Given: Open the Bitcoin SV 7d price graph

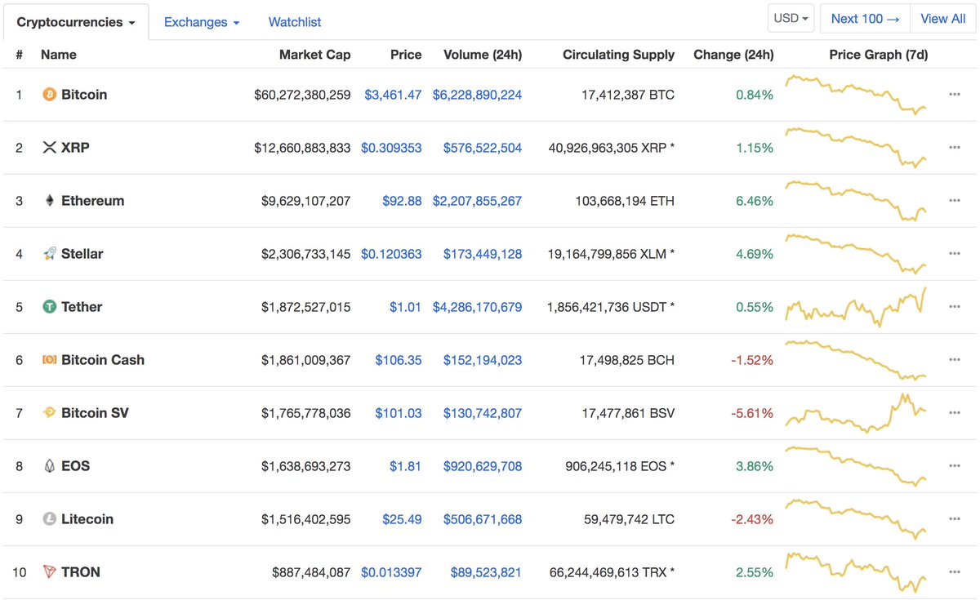Looking at the screenshot, I should tap(856, 413).
